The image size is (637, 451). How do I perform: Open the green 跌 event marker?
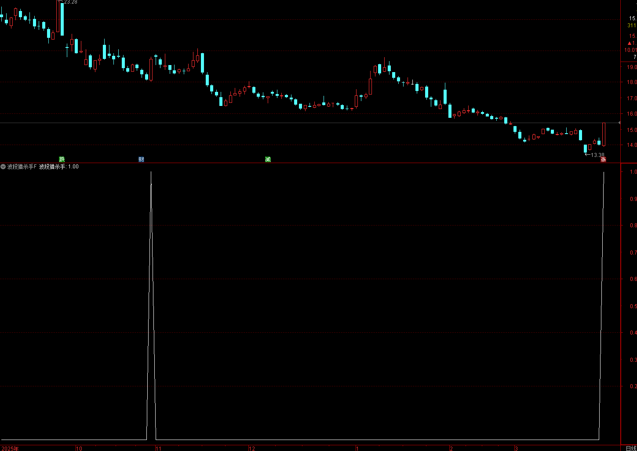pyautogui.click(x=62, y=159)
